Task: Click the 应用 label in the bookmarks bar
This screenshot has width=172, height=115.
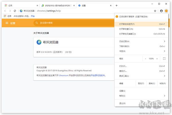Action: pos(9,16)
